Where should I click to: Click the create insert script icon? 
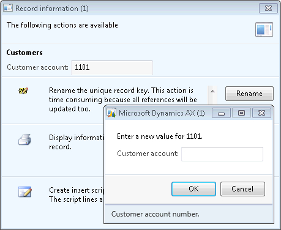click(x=24, y=191)
